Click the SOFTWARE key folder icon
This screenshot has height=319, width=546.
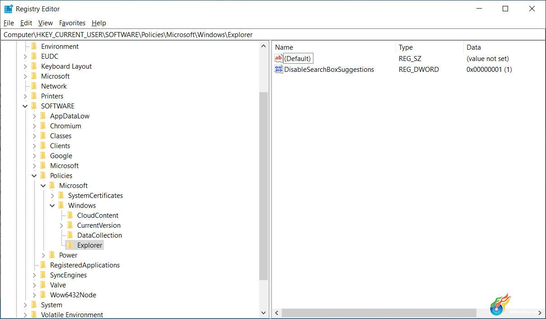point(34,106)
